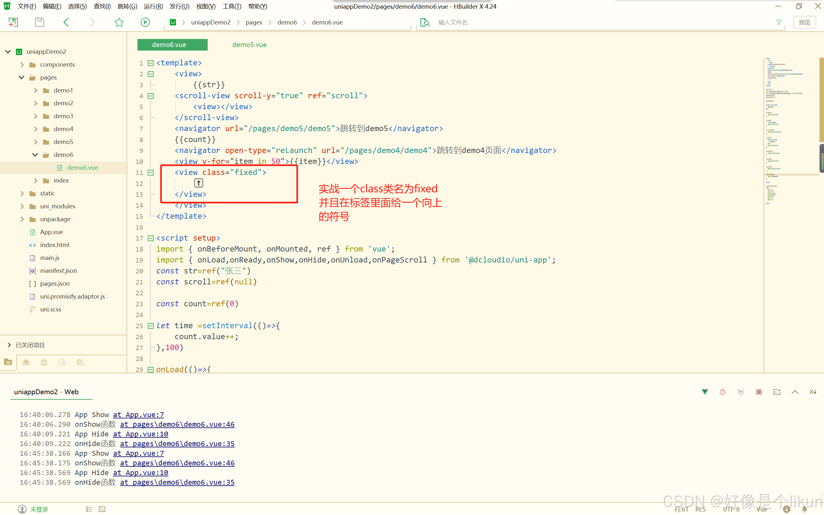Click the Run play icon in toolbar
The image size is (824, 515).
pos(145,23)
